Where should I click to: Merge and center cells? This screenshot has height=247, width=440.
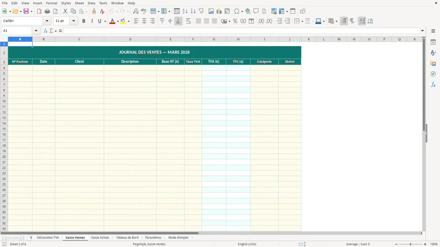(x=198, y=21)
